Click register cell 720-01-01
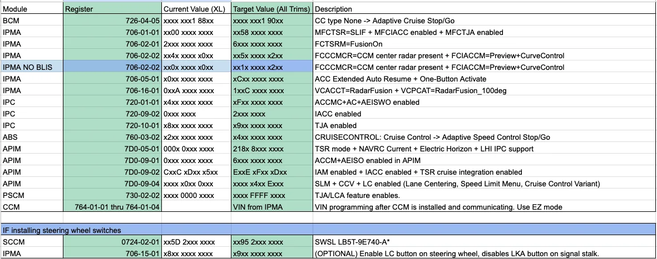 (112, 103)
